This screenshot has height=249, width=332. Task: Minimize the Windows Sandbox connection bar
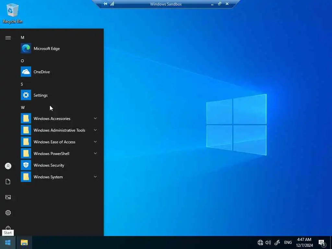(x=212, y=4)
